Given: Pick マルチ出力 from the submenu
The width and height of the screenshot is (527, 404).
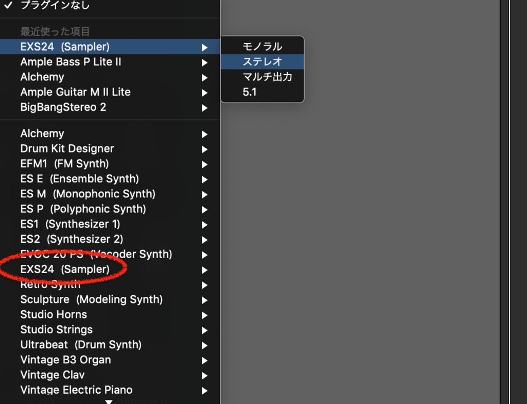Looking at the screenshot, I should tap(262, 77).
